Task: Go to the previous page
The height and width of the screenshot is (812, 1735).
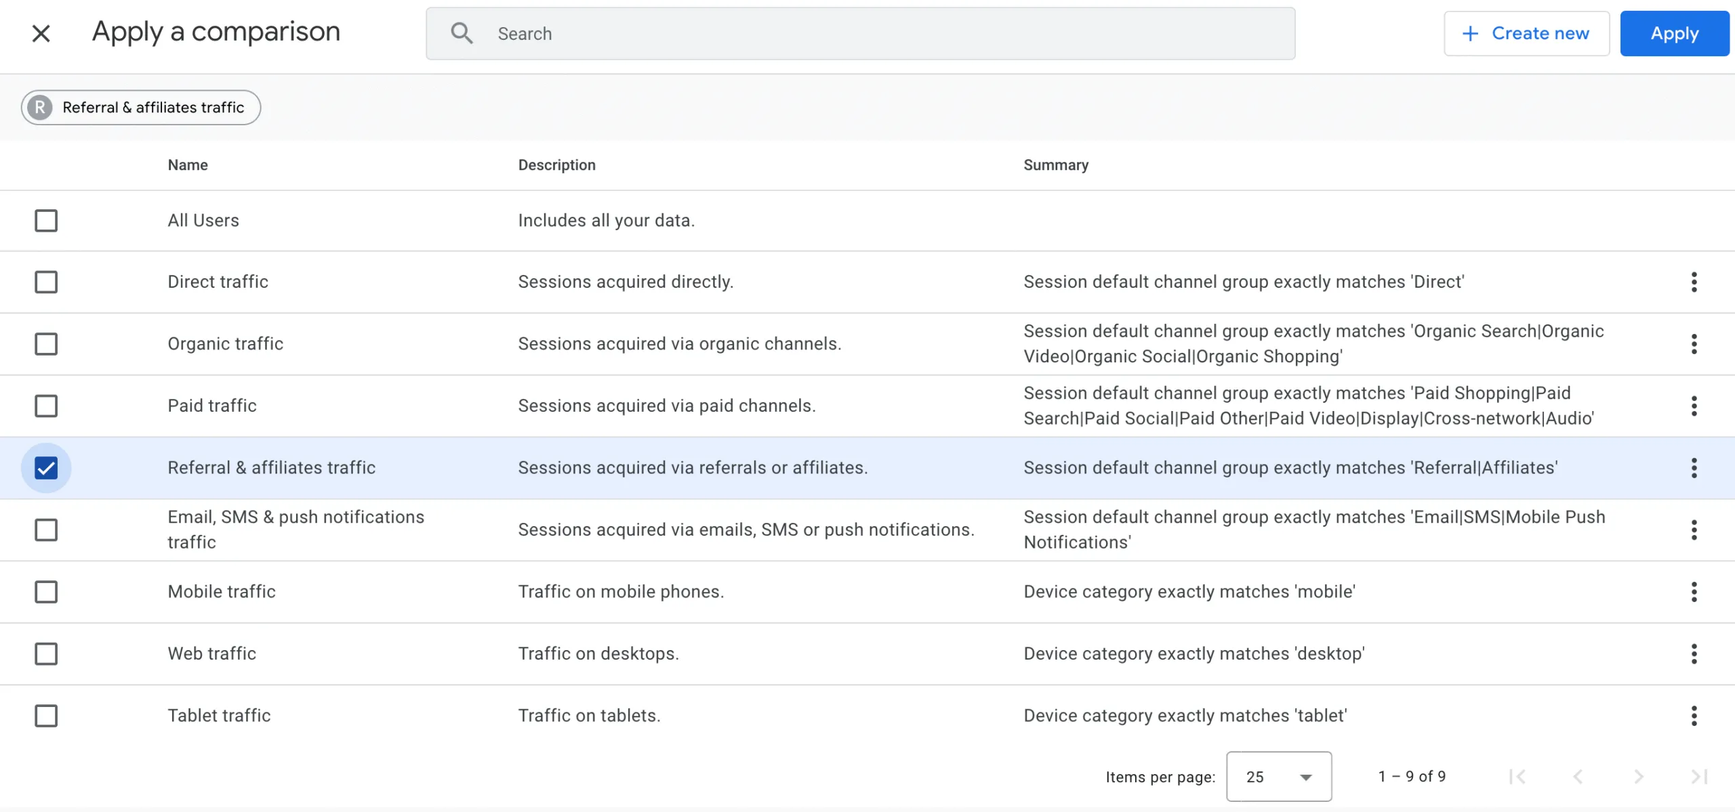Action: pyautogui.click(x=1578, y=776)
